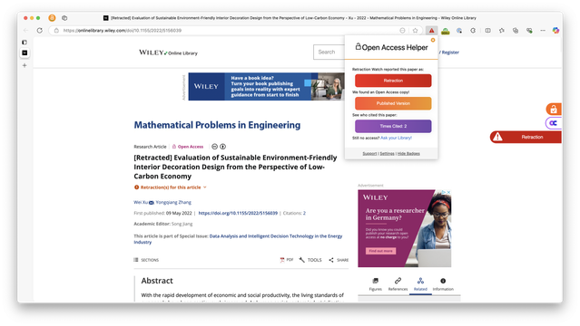Open the Share menu
Image resolution: width=580 pixels, height=326 pixels.
339,260
